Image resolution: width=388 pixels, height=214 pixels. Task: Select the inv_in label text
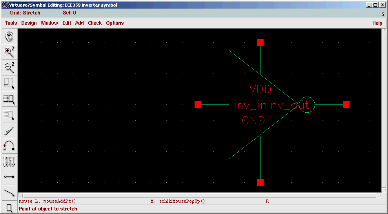pyautogui.click(x=251, y=105)
